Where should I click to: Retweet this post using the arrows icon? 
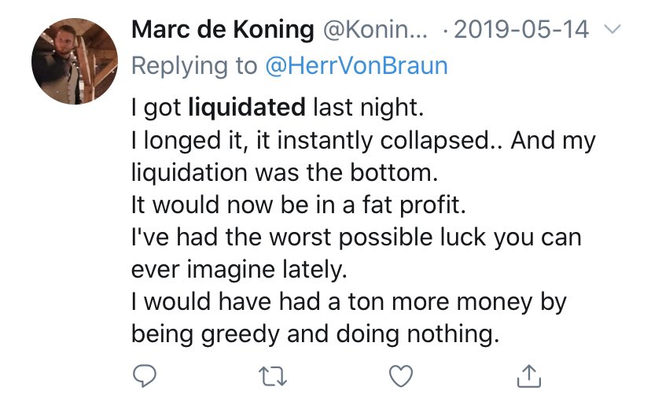click(272, 377)
